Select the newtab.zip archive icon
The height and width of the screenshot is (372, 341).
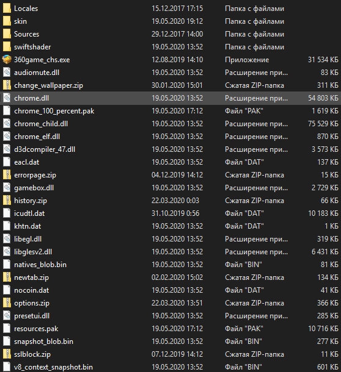coord(7,277)
